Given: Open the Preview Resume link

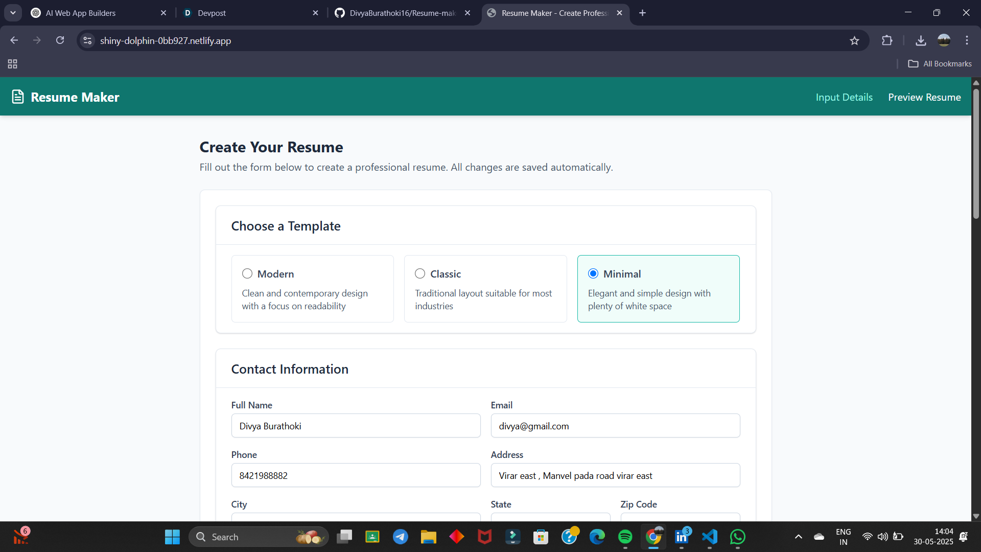Looking at the screenshot, I should pos(924,97).
